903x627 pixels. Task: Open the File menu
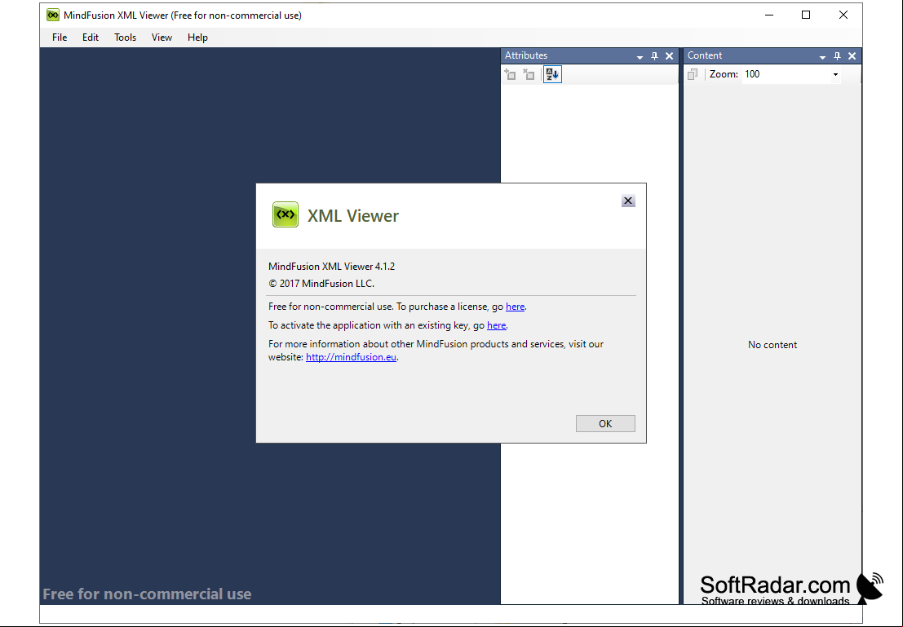coord(60,38)
